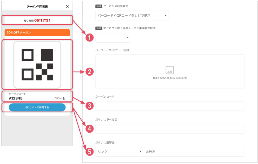Click the コピー text label
The height and width of the screenshot is (164, 258).
coord(58,98)
